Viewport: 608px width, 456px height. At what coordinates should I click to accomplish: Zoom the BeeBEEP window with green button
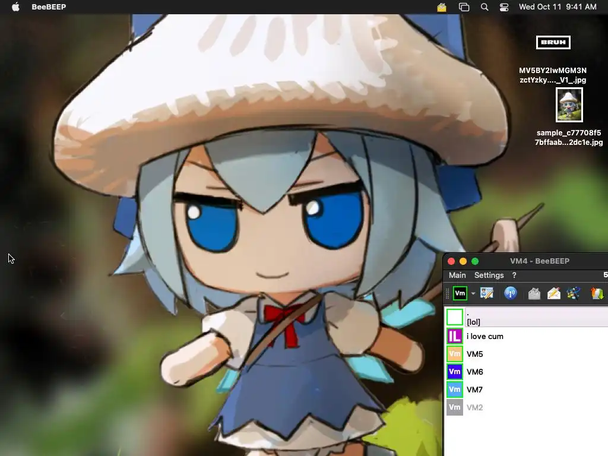pos(475,261)
